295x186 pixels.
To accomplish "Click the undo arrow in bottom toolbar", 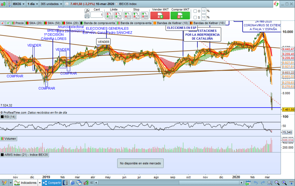I will (x=255, y=183).
